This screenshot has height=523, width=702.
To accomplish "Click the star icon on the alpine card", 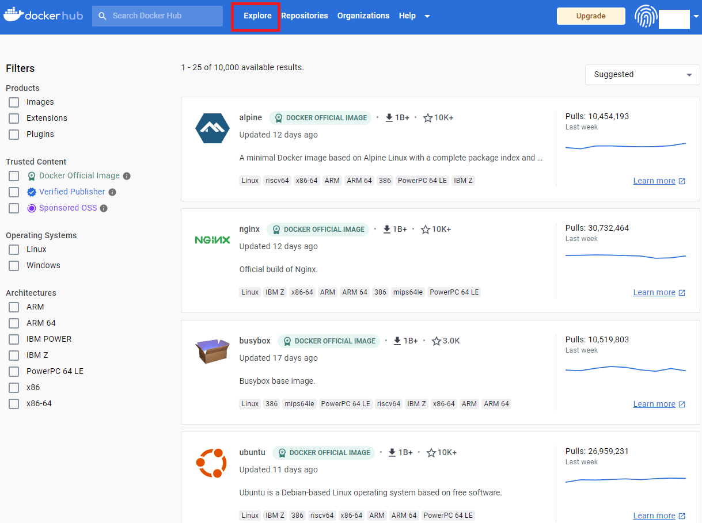I will click(428, 118).
